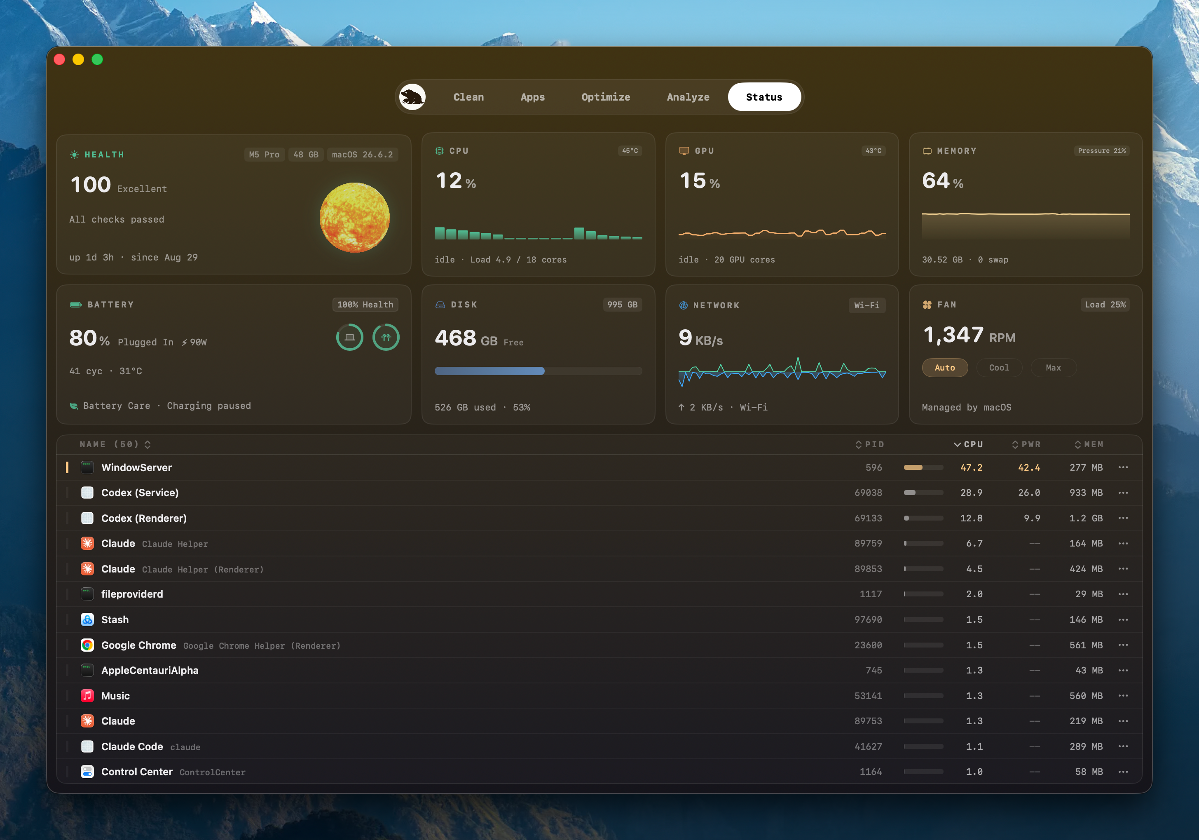
Task: Click the AppleCentauriAlpha process icon
Action: pos(87,670)
